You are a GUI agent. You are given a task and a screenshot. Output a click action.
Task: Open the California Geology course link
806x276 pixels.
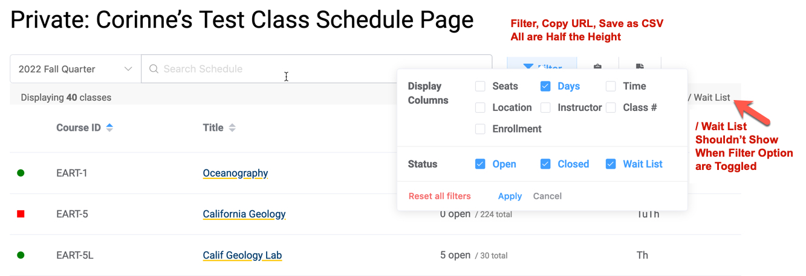[x=244, y=214]
